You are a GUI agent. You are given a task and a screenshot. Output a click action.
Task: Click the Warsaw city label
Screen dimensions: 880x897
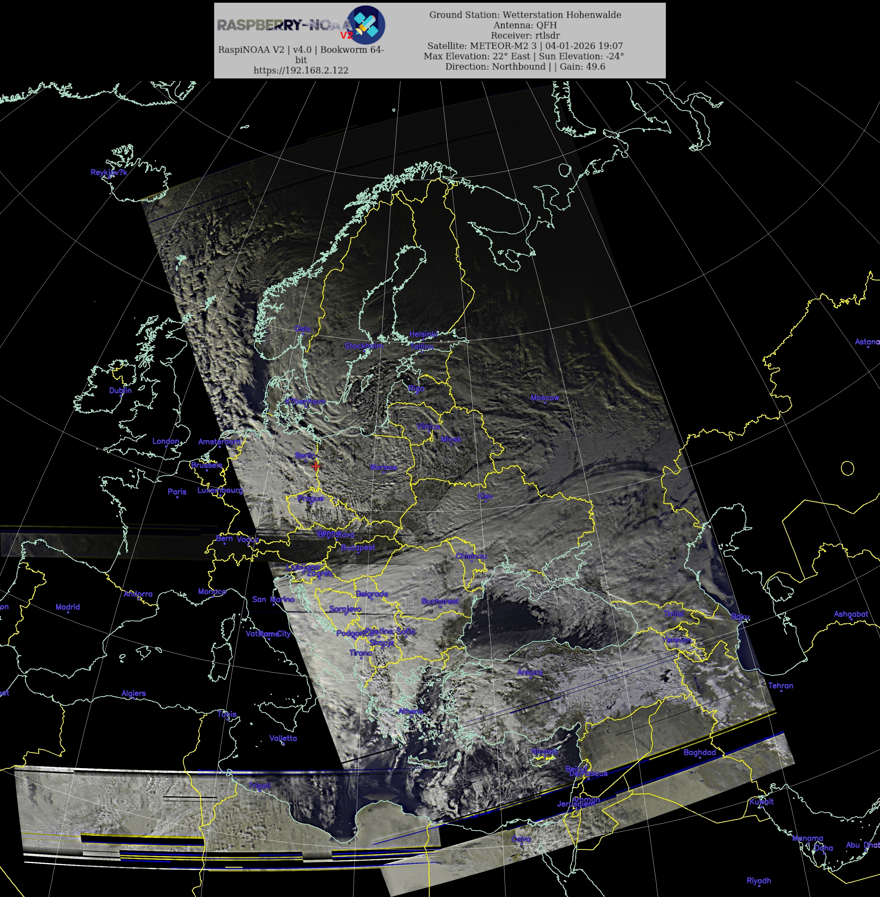pyautogui.click(x=383, y=467)
